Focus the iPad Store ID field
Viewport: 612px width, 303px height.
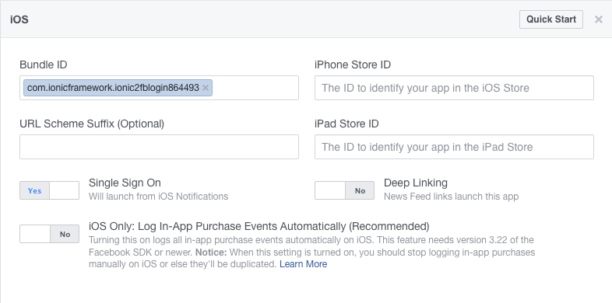(x=454, y=147)
